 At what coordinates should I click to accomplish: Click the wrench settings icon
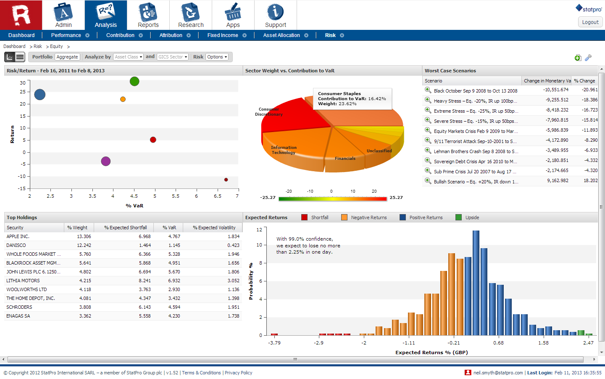[x=588, y=58]
